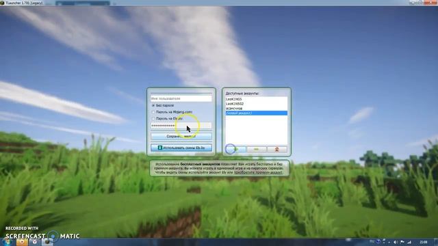Screen dimensions: 438x246
Task: Open the Yandex browser taskbar icon
Action: [35, 242]
